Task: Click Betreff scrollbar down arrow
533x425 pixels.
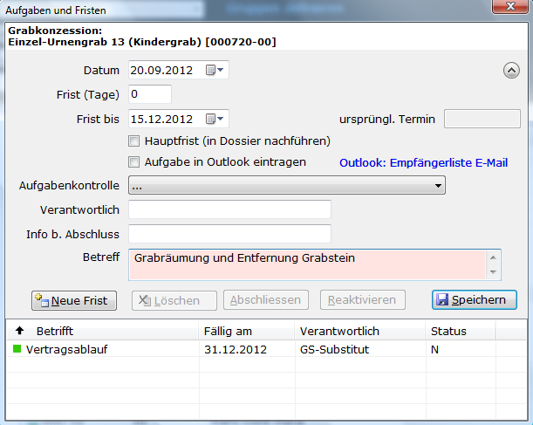Action: point(493,271)
